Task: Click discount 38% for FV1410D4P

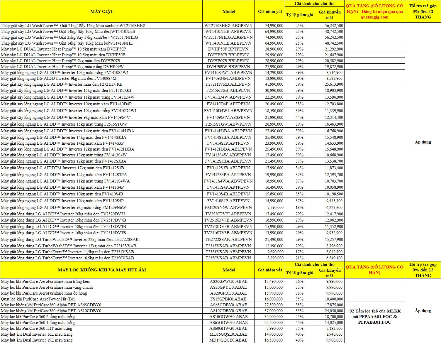Action: [299, 104]
